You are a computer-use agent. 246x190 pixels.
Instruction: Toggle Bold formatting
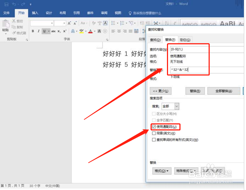[x=33, y=31]
